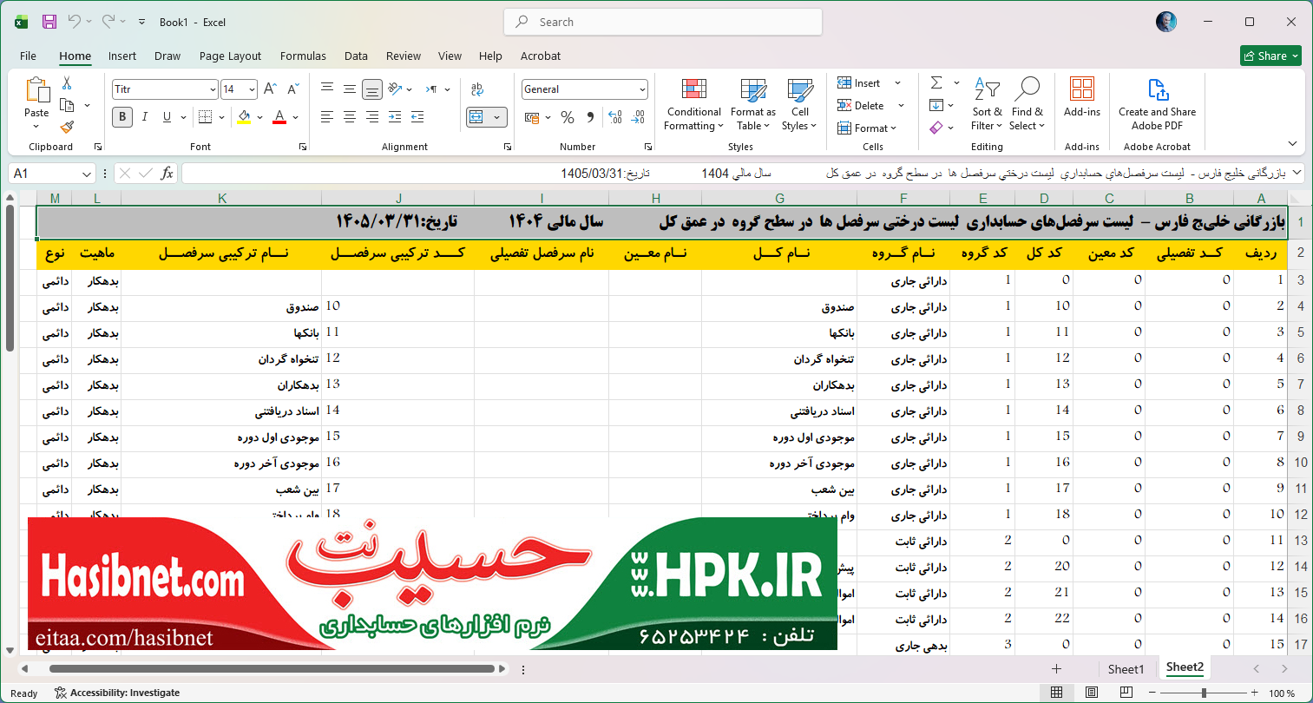Switch to Page Layout view in status bar
Image resolution: width=1313 pixels, height=703 pixels.
1091,693
